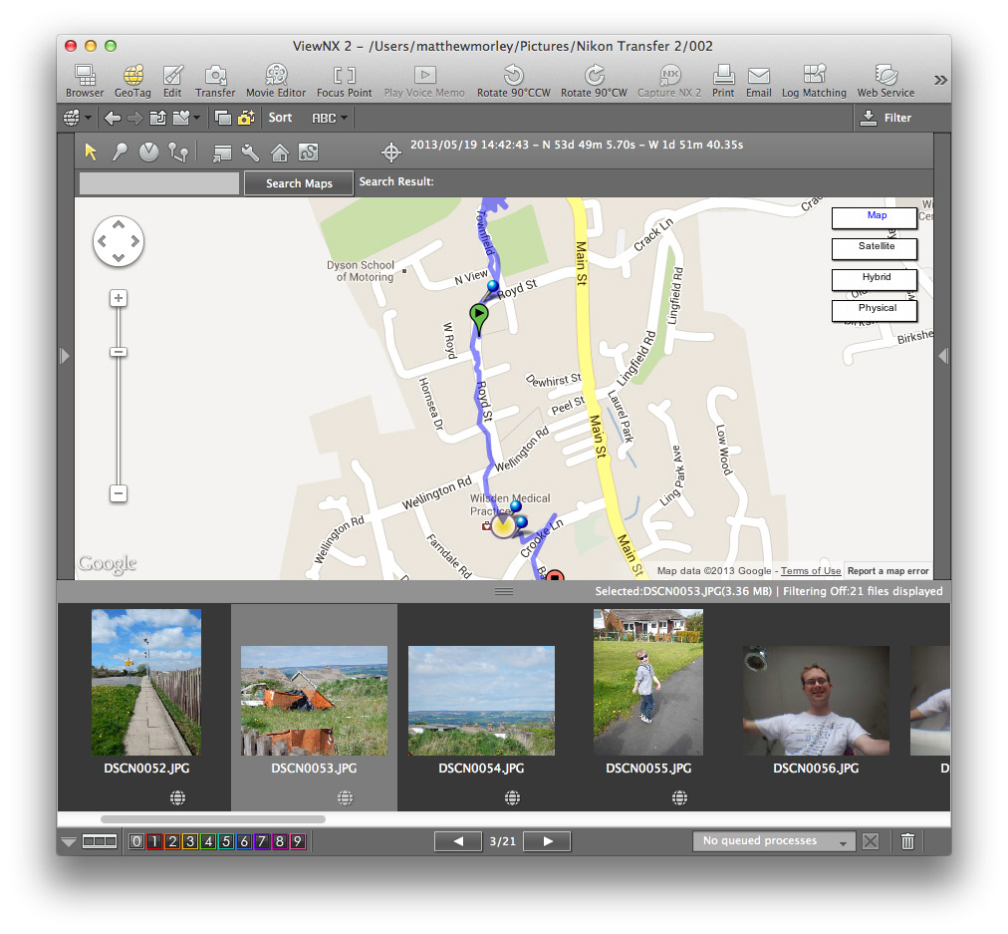The height and width of the screenshot is (934, 1008).
Task: Select thumbnail DSCN0052.JPG
Action: click(x=146, y=682)
